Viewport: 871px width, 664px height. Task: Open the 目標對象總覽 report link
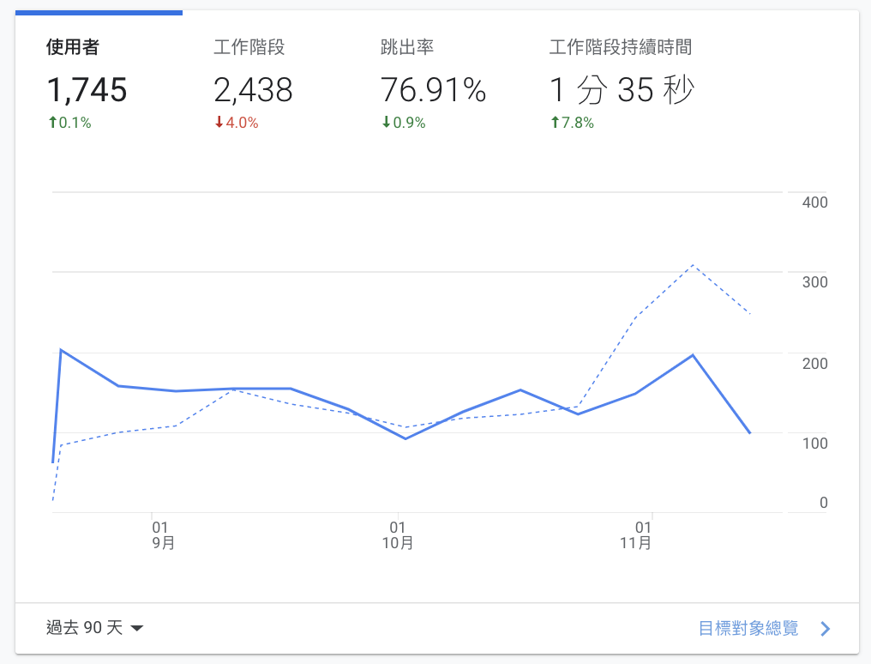click(x=748, y=628)
